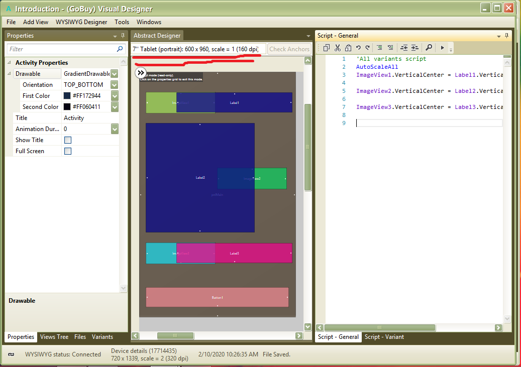The image size is (521, 367).
Task: Switch to the Script - Variant tab
Action: point(384,337)
